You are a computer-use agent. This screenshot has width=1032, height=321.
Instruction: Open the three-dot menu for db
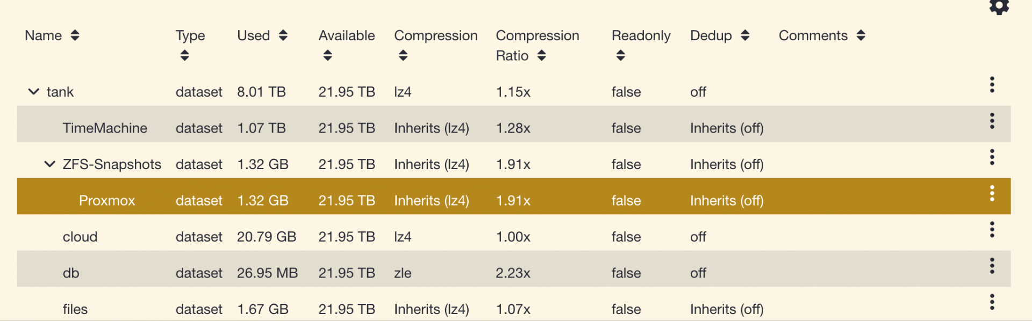point(992,266)
